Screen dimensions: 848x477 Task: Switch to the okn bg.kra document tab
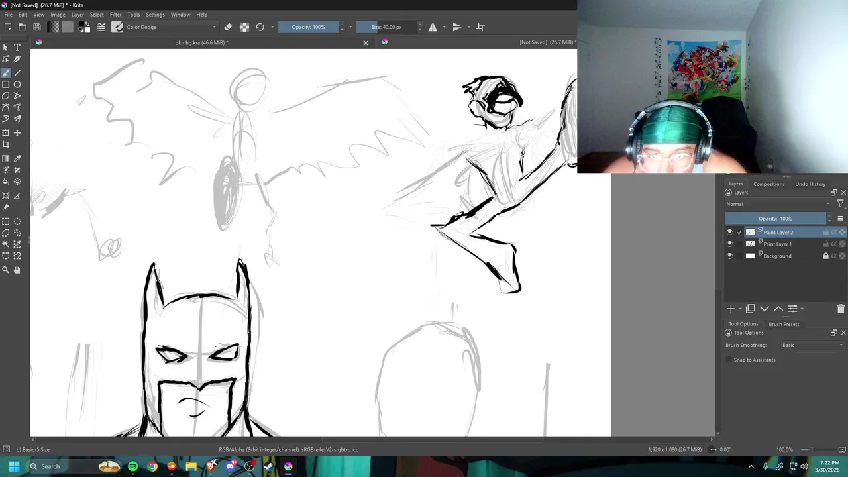[201, 42]
